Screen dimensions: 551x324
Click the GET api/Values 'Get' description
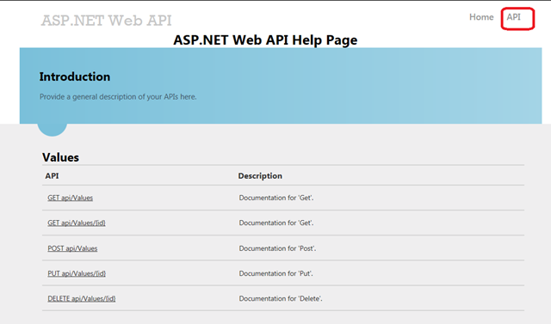point(276,198)
